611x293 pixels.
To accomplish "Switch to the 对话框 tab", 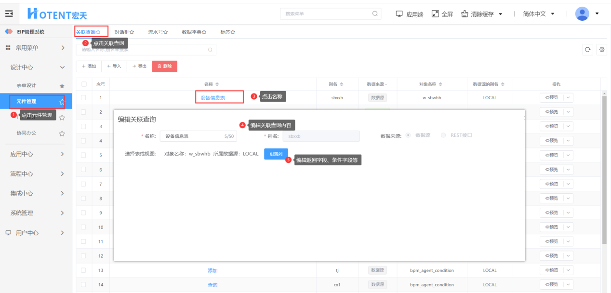I will point(124,32).
